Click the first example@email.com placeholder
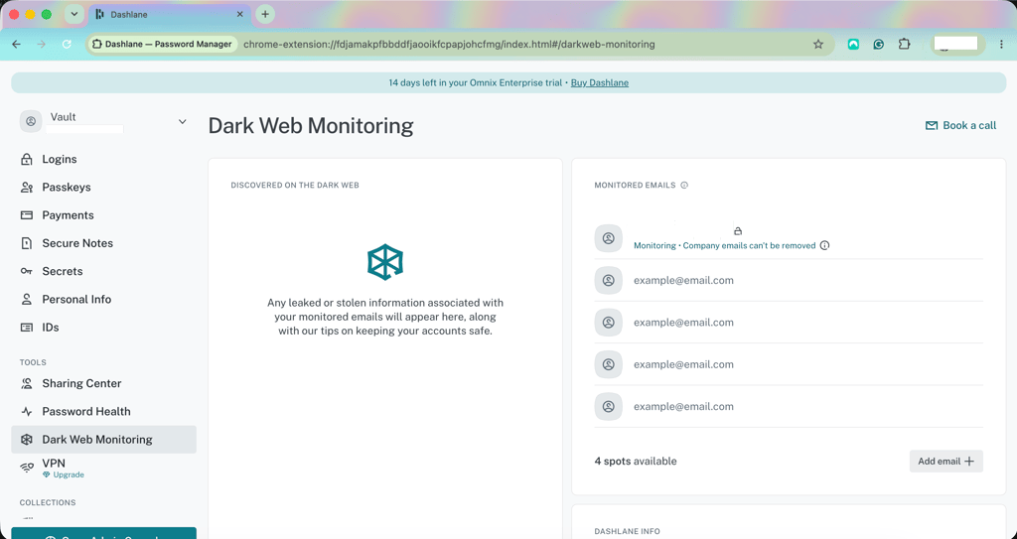The height and width of the screenshot is (539, 1017). pos(683,280)
